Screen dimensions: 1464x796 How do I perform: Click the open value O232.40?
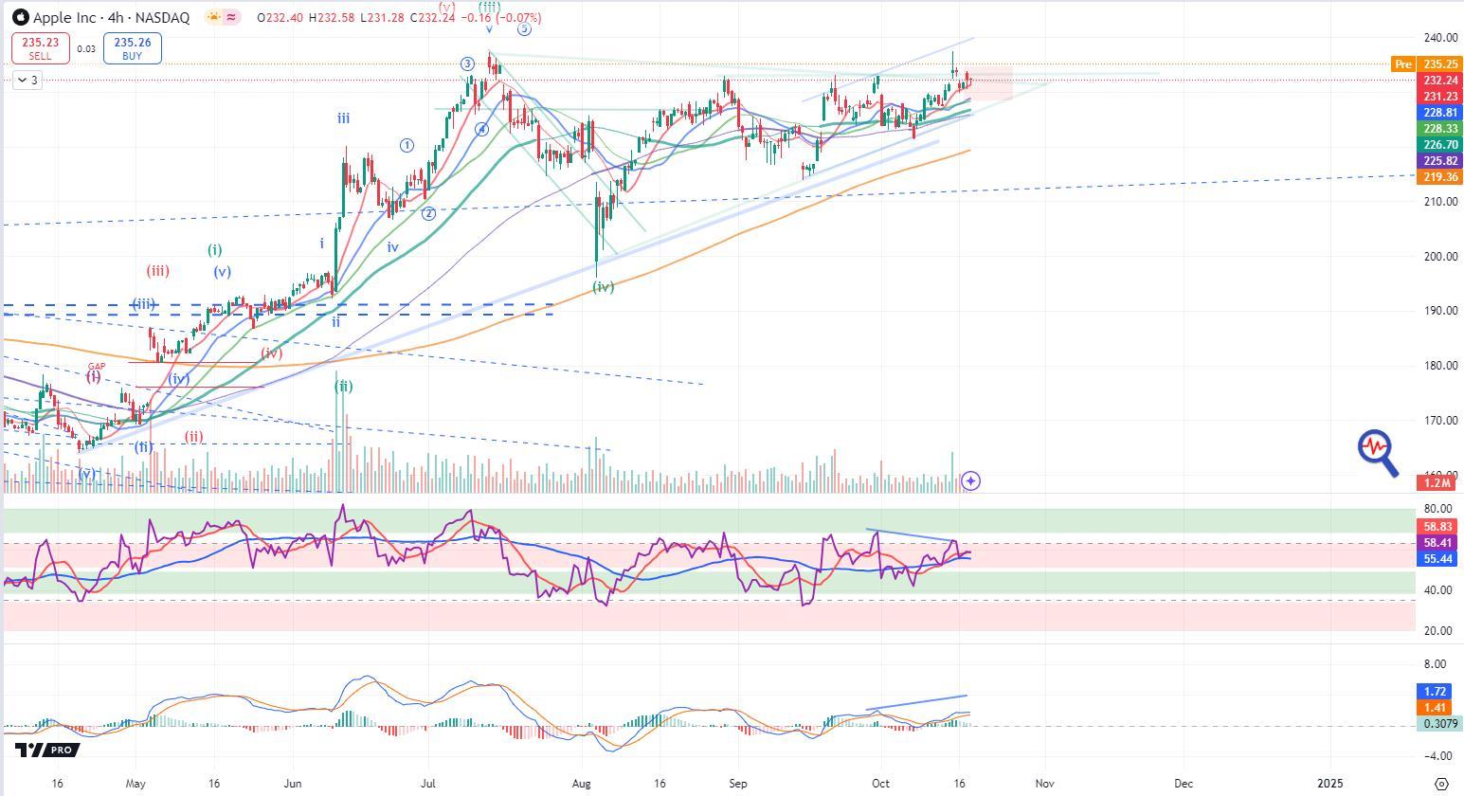click(x=280, y=18)
